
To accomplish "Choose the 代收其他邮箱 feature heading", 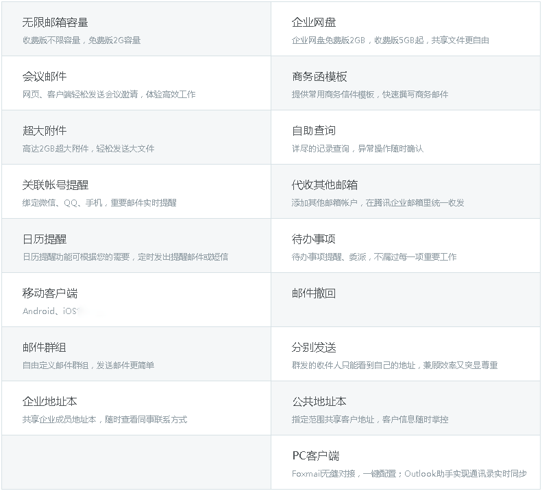I will (325, 185).
